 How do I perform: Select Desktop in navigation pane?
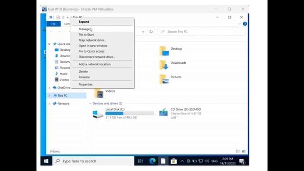click(63, 50)
